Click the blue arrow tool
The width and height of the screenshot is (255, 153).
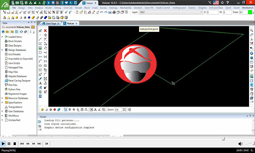40,79
